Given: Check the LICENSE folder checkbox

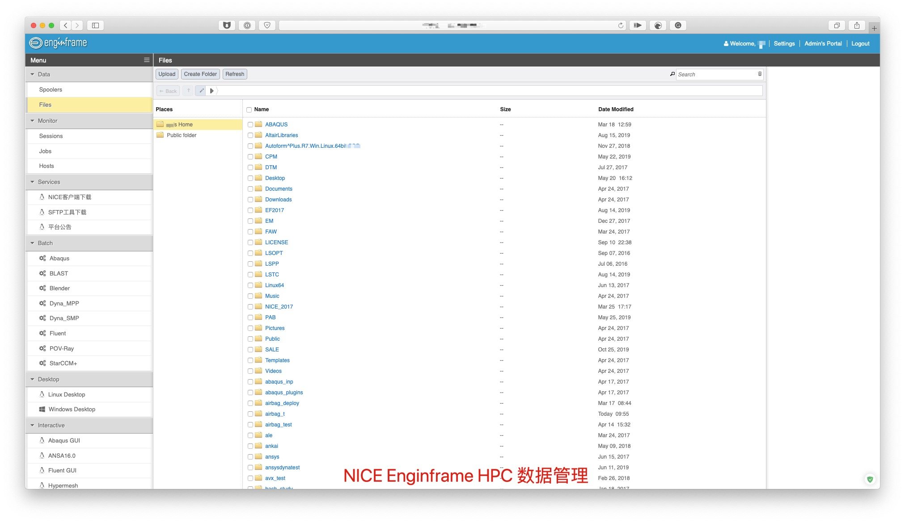Looking at the screenshot, I should pyautogui.click(x=250, y=242).
